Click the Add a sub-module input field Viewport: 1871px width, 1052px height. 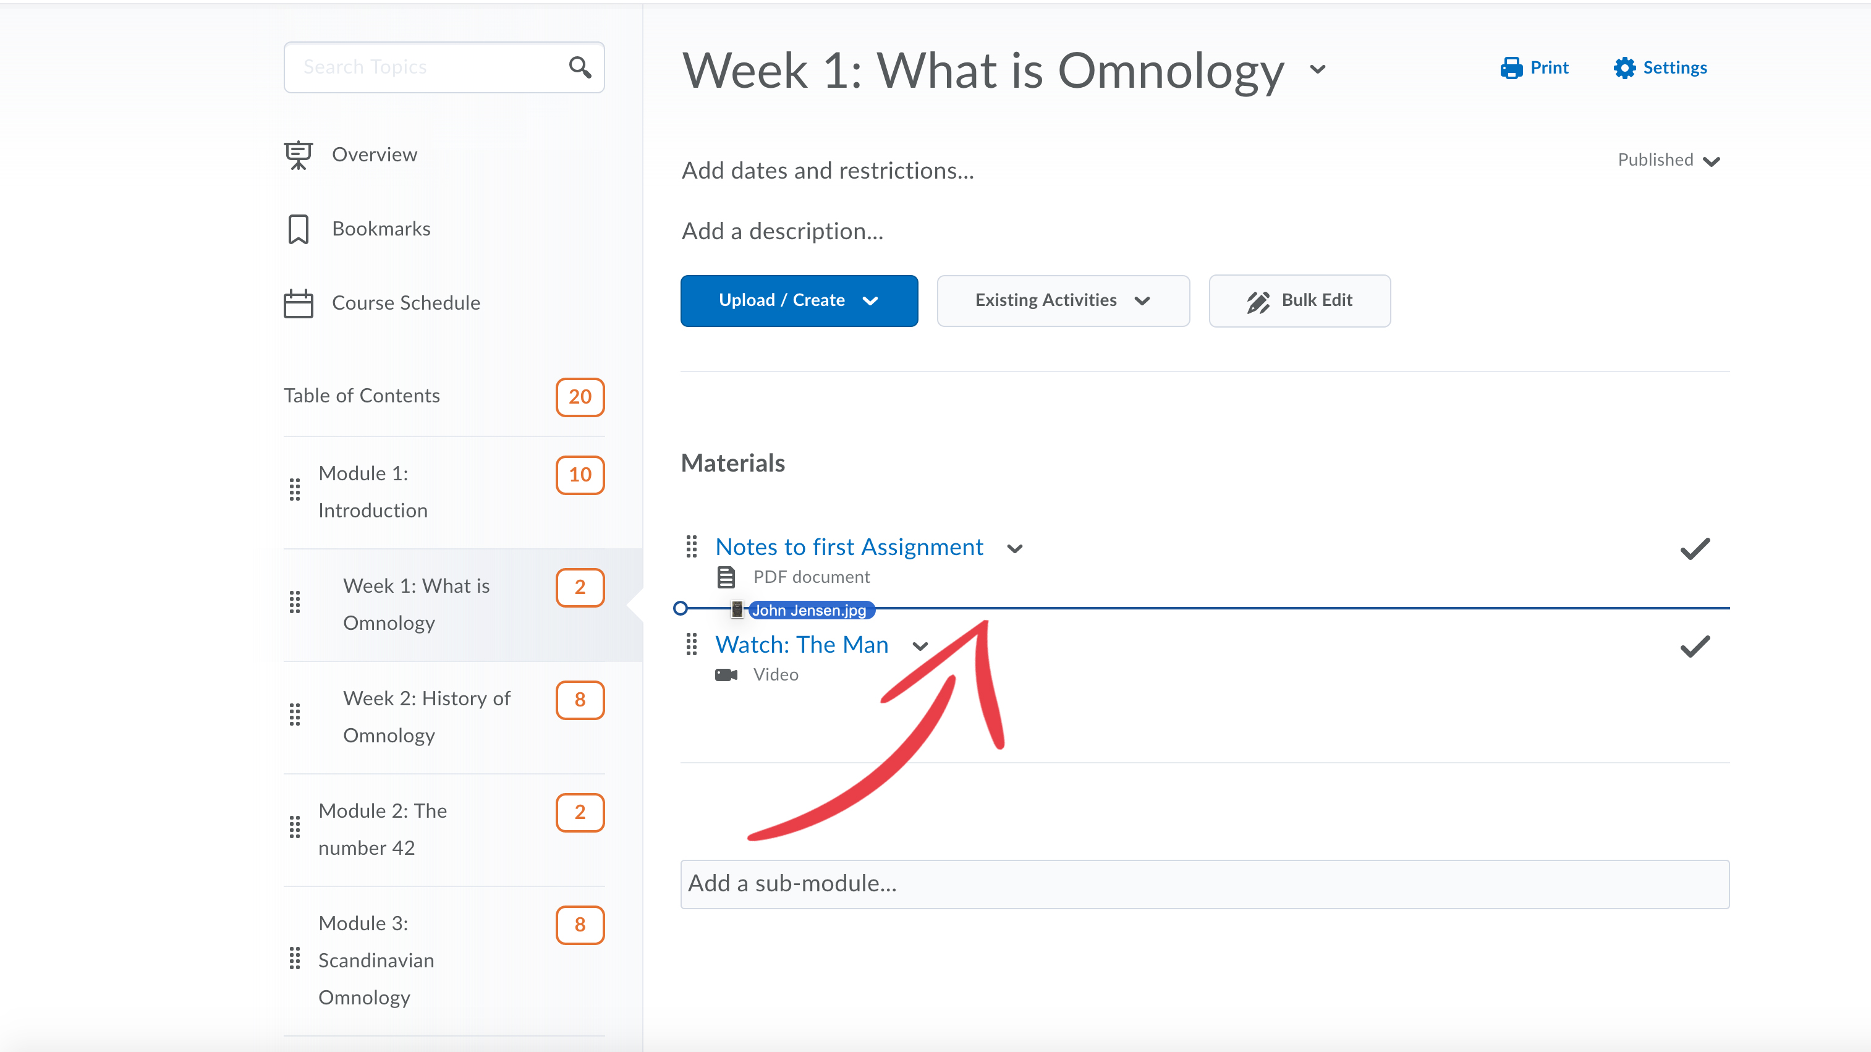1204,883
